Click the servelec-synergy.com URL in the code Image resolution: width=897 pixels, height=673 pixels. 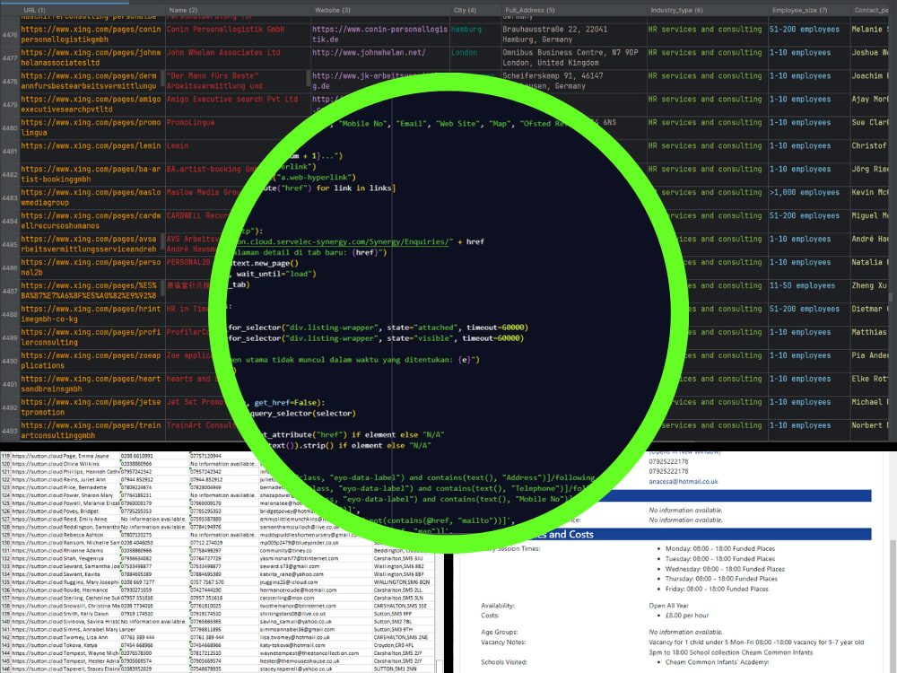pos(345,242)
